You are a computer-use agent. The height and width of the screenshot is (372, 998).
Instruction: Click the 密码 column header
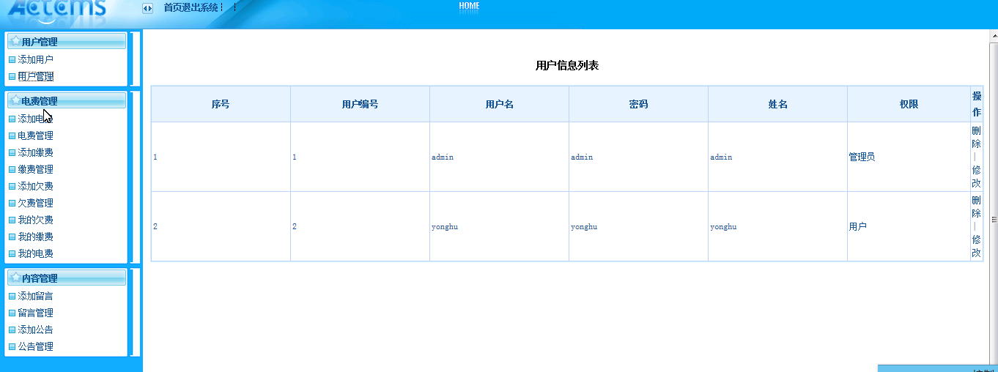tap(638, 104)
